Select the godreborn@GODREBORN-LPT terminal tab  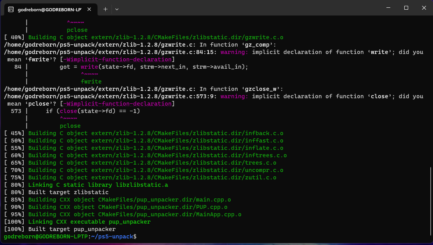point(51,9)
